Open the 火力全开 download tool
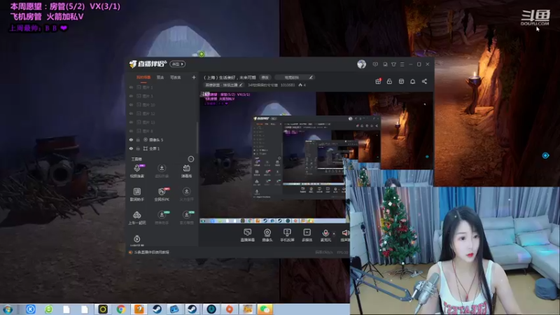This screenshot has height=315, width=560. [186, 195]
